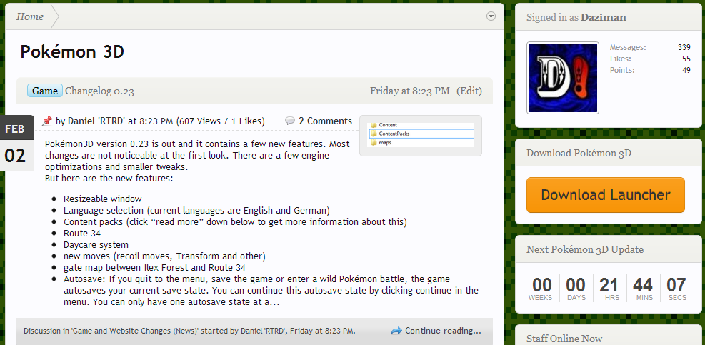This screenshot has height=345, width=705.
Task: Open the Home breadcrumb link
Action: click(30, 16)
